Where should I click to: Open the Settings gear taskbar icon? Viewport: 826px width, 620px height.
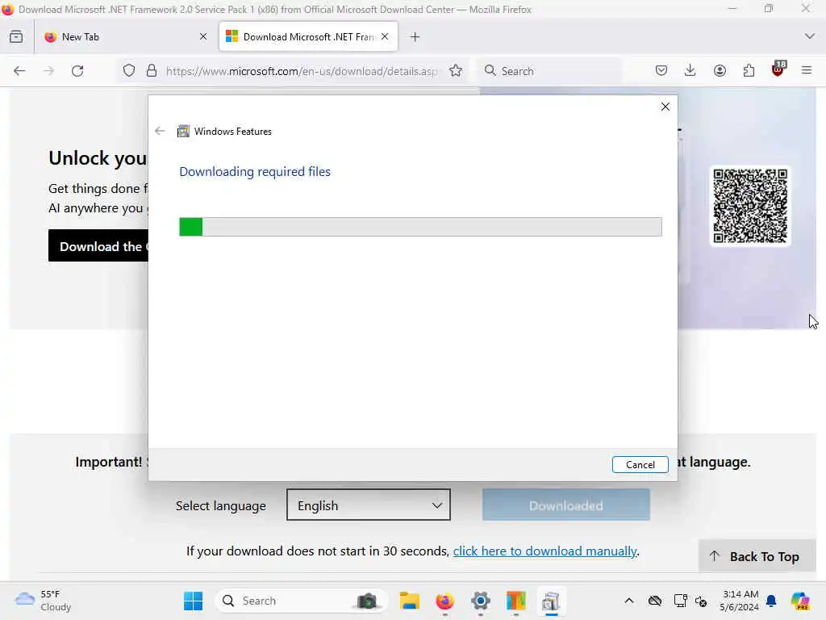tap(481, 601)
